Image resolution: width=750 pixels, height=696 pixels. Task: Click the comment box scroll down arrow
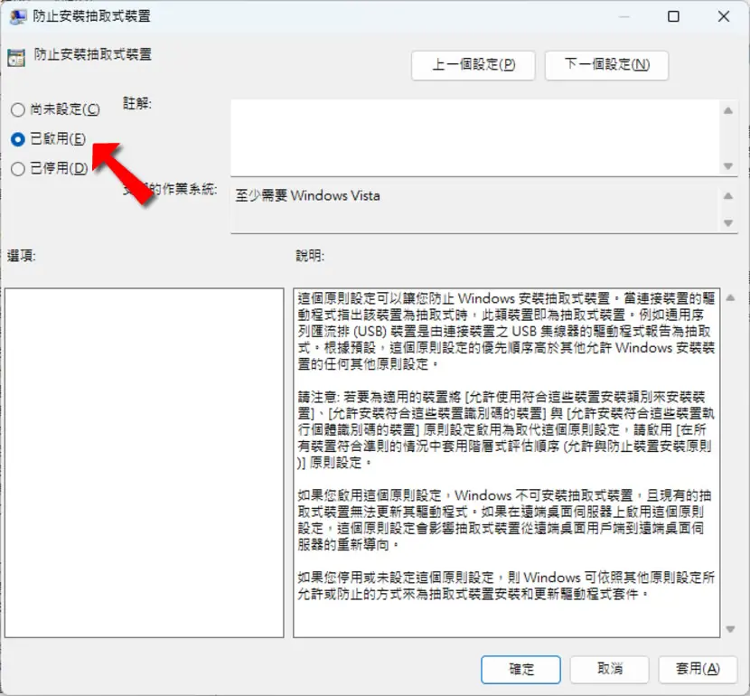(728, 166)
